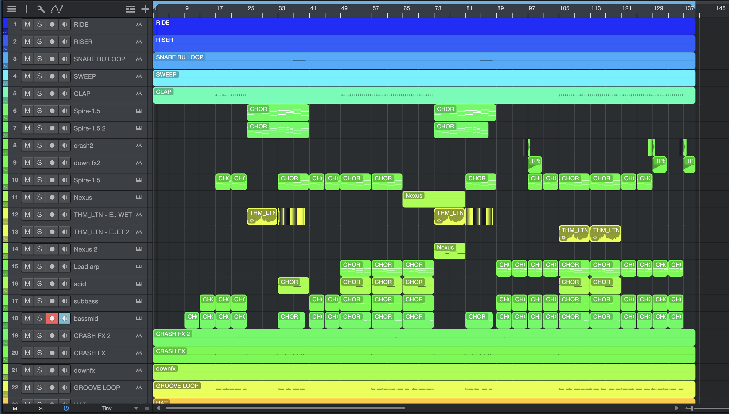Image resolution: width=729 pixels, height=414 pixels.
Task: Click the instrument keyboard icon on Lead arp
Action: click(x=139, y=266)
